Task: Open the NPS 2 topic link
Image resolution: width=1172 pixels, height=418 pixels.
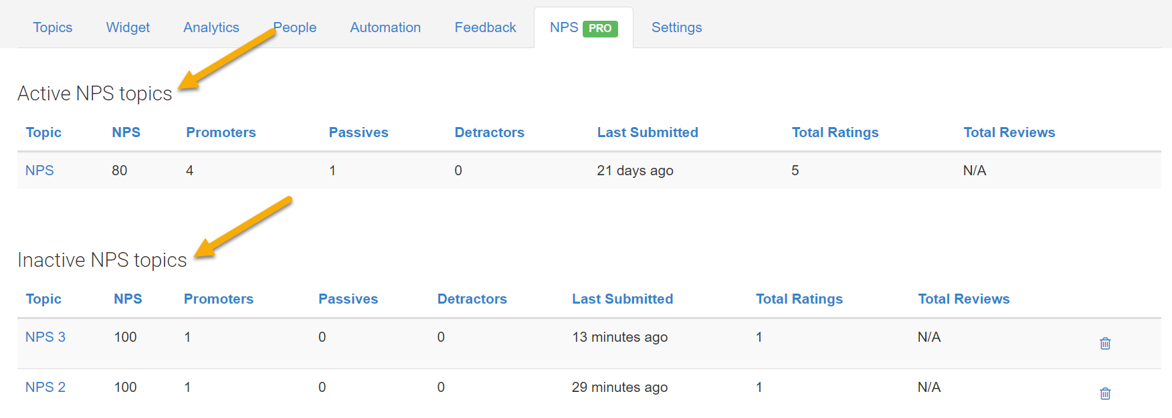Action: [x=45, y=387]
